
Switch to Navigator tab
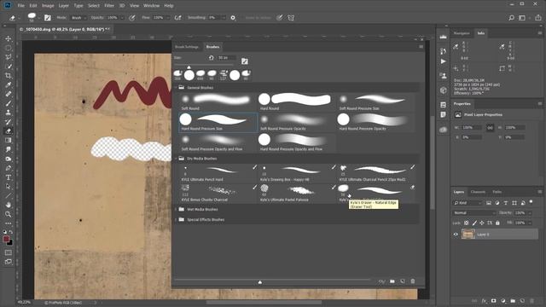click(462, 33)
